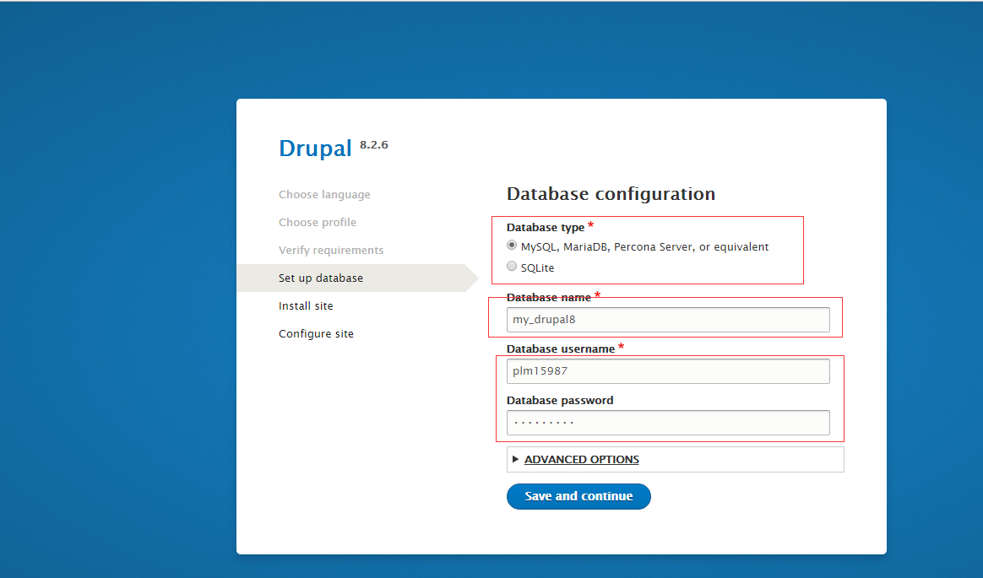Click the 8.2.6 version number
The height and width of the screenshot is (578, 983).
pos(373,144)
